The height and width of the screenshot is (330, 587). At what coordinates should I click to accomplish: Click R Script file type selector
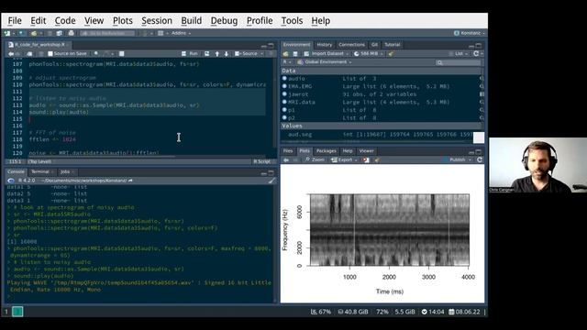click(262, 161)
